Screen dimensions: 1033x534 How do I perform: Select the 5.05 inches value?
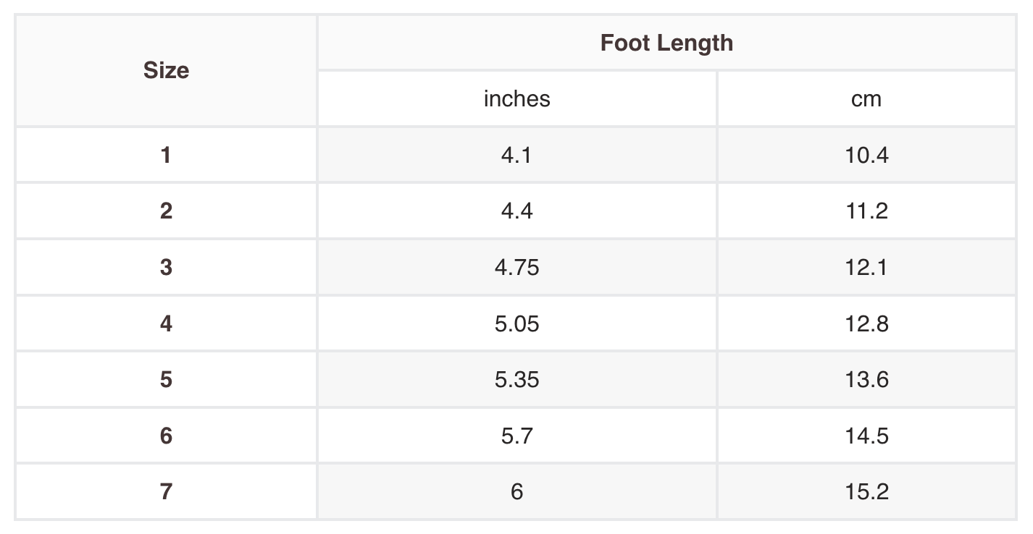pyautogui.click(x=516, y=323)
